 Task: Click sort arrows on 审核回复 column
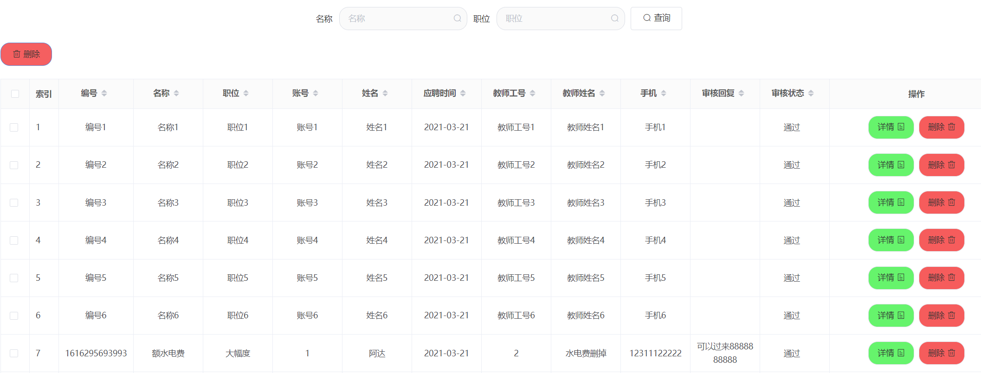point(741,94)
